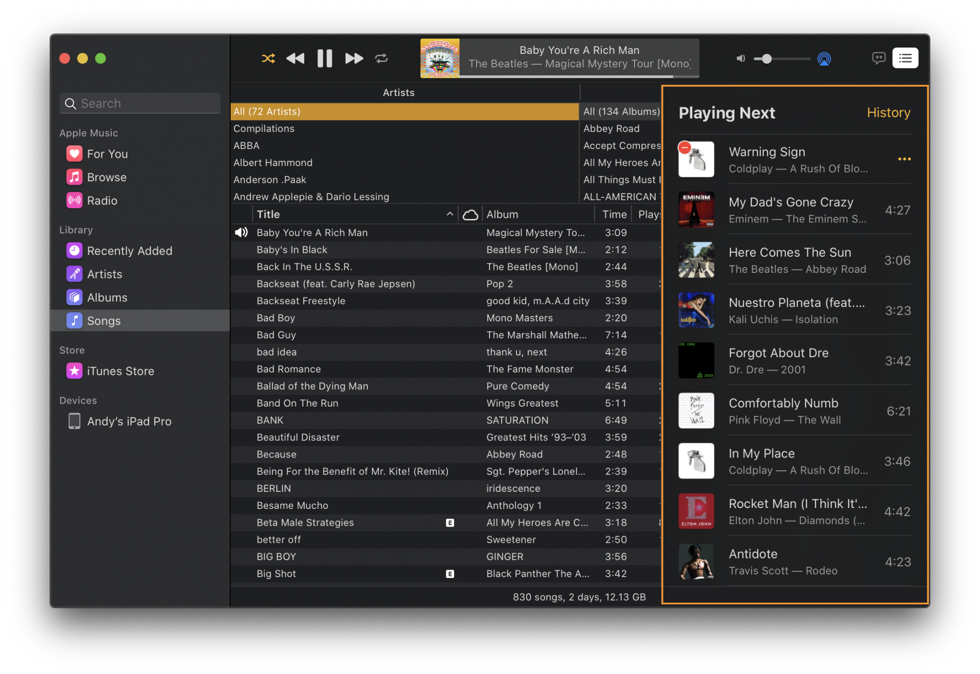Select the song BIG BOY
This screenshot has height=674, width=980.
pos(446,557)
